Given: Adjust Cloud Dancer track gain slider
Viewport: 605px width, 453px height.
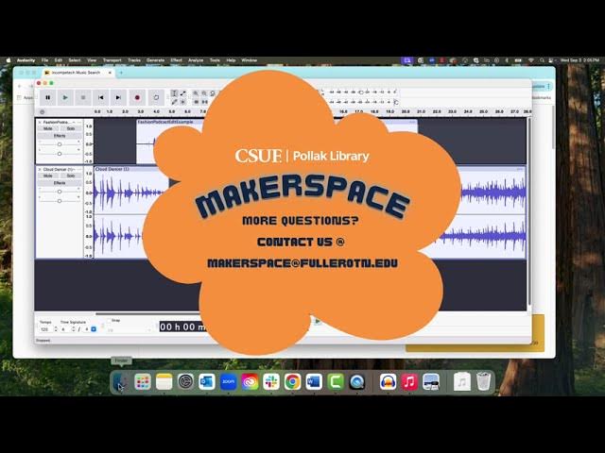Looking at the screenshot, I should 60,192.
